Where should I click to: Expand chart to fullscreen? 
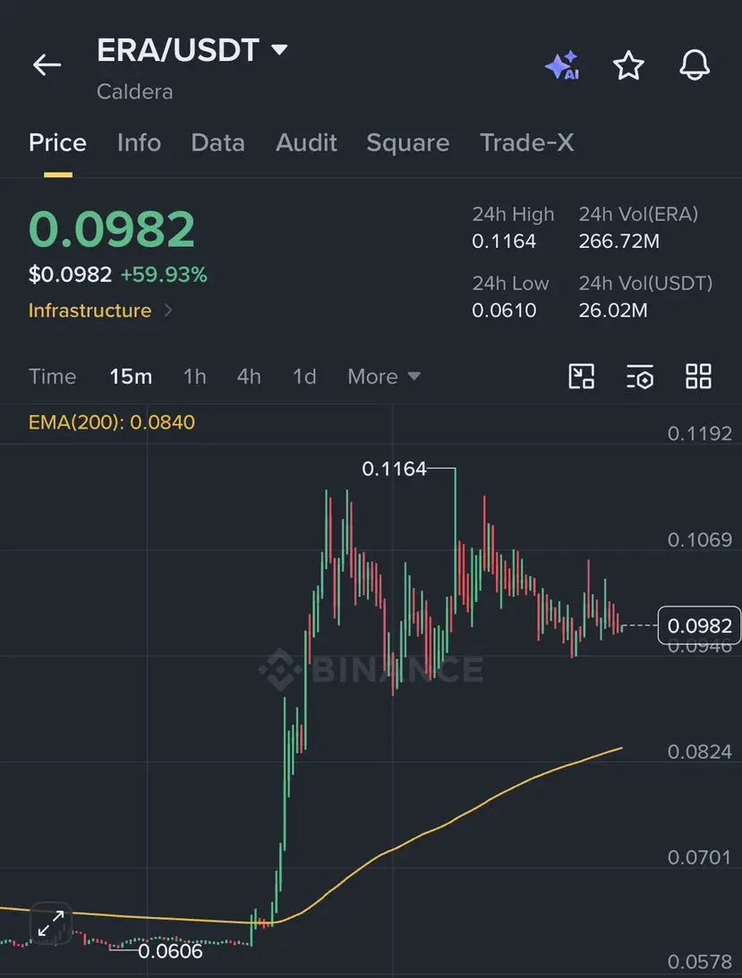tap(51, 923)
